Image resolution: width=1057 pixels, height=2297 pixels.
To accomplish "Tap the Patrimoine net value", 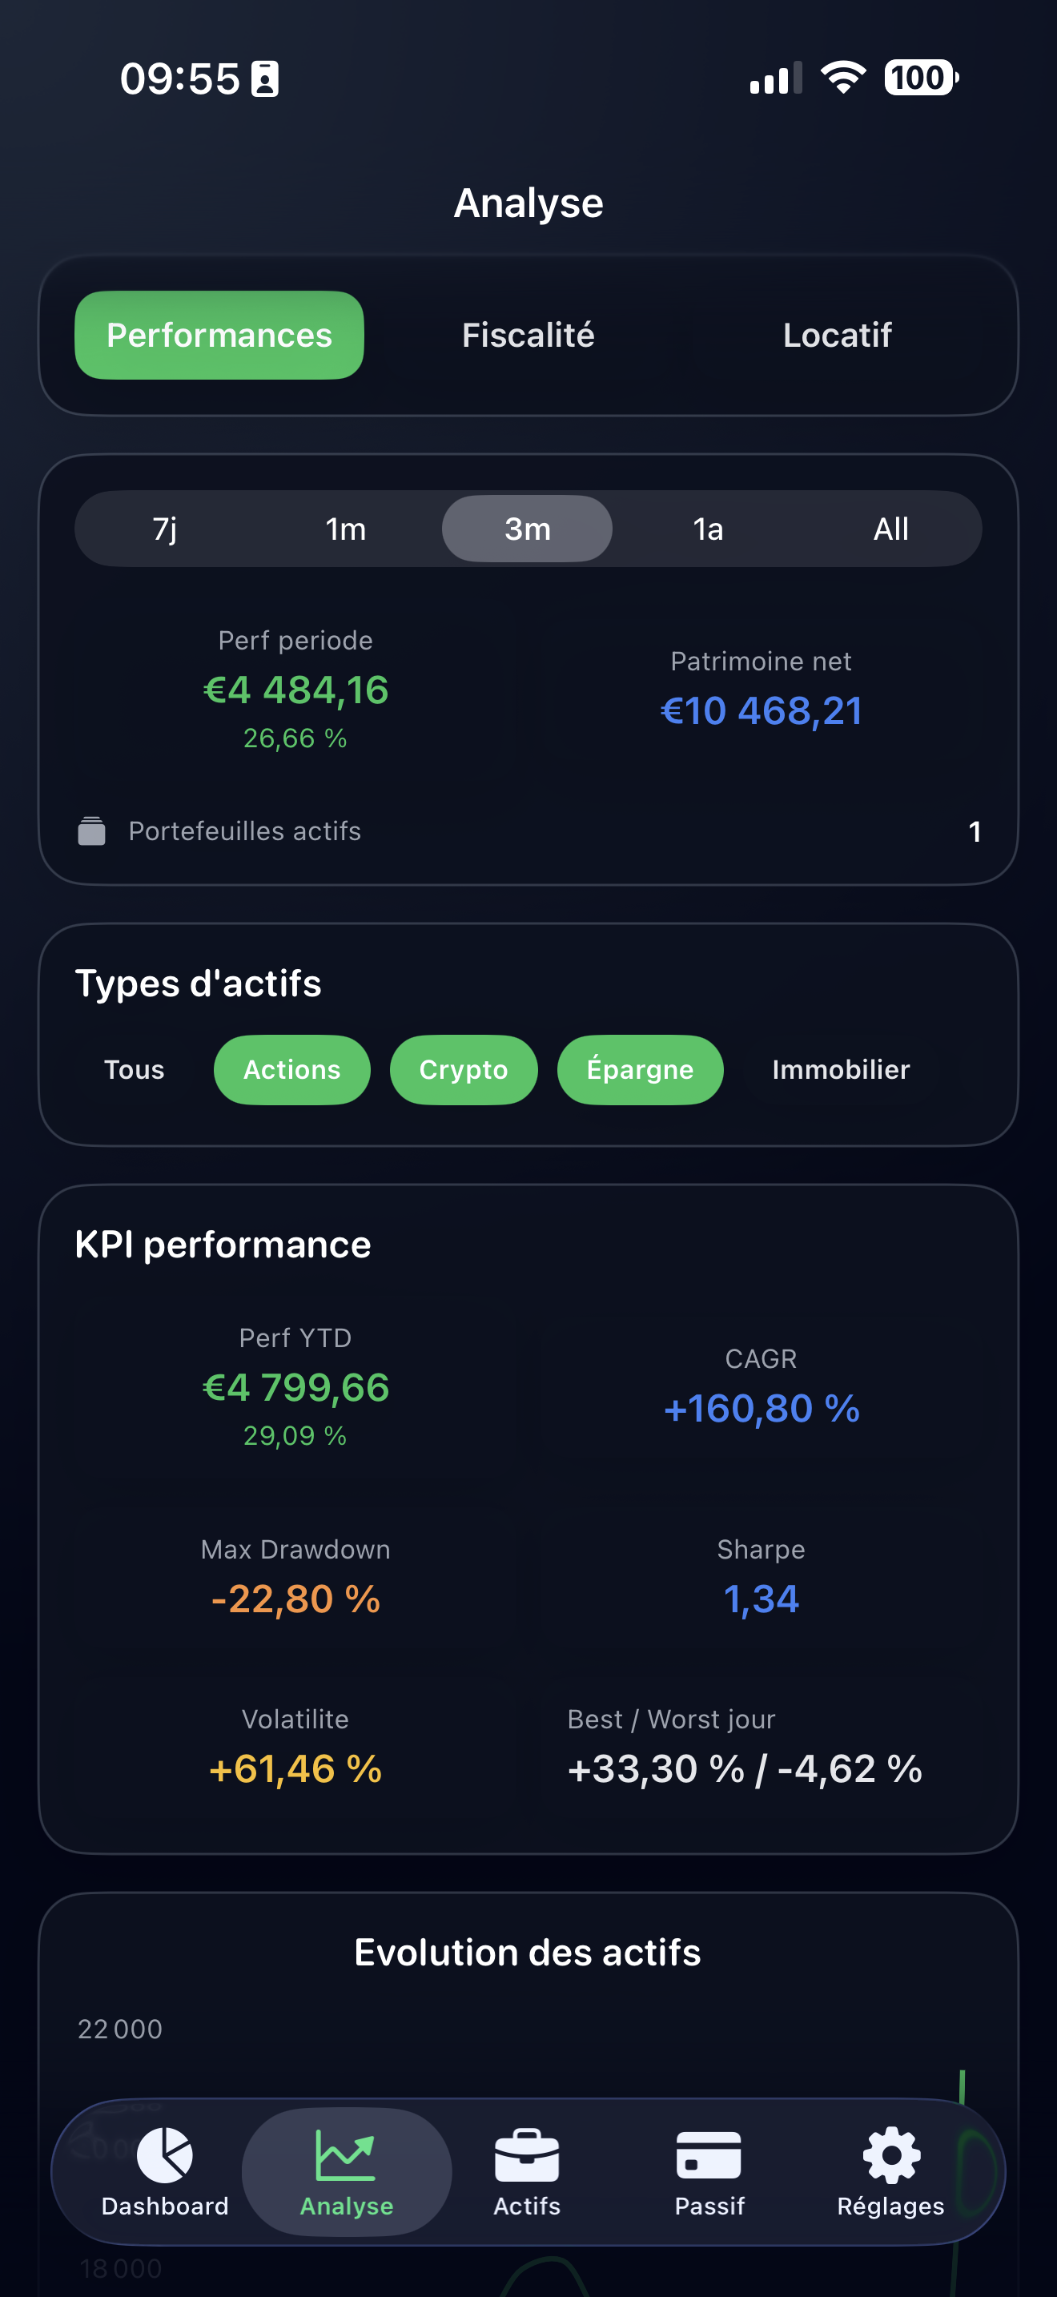I will pyautogui.click(x=761, y=710).
